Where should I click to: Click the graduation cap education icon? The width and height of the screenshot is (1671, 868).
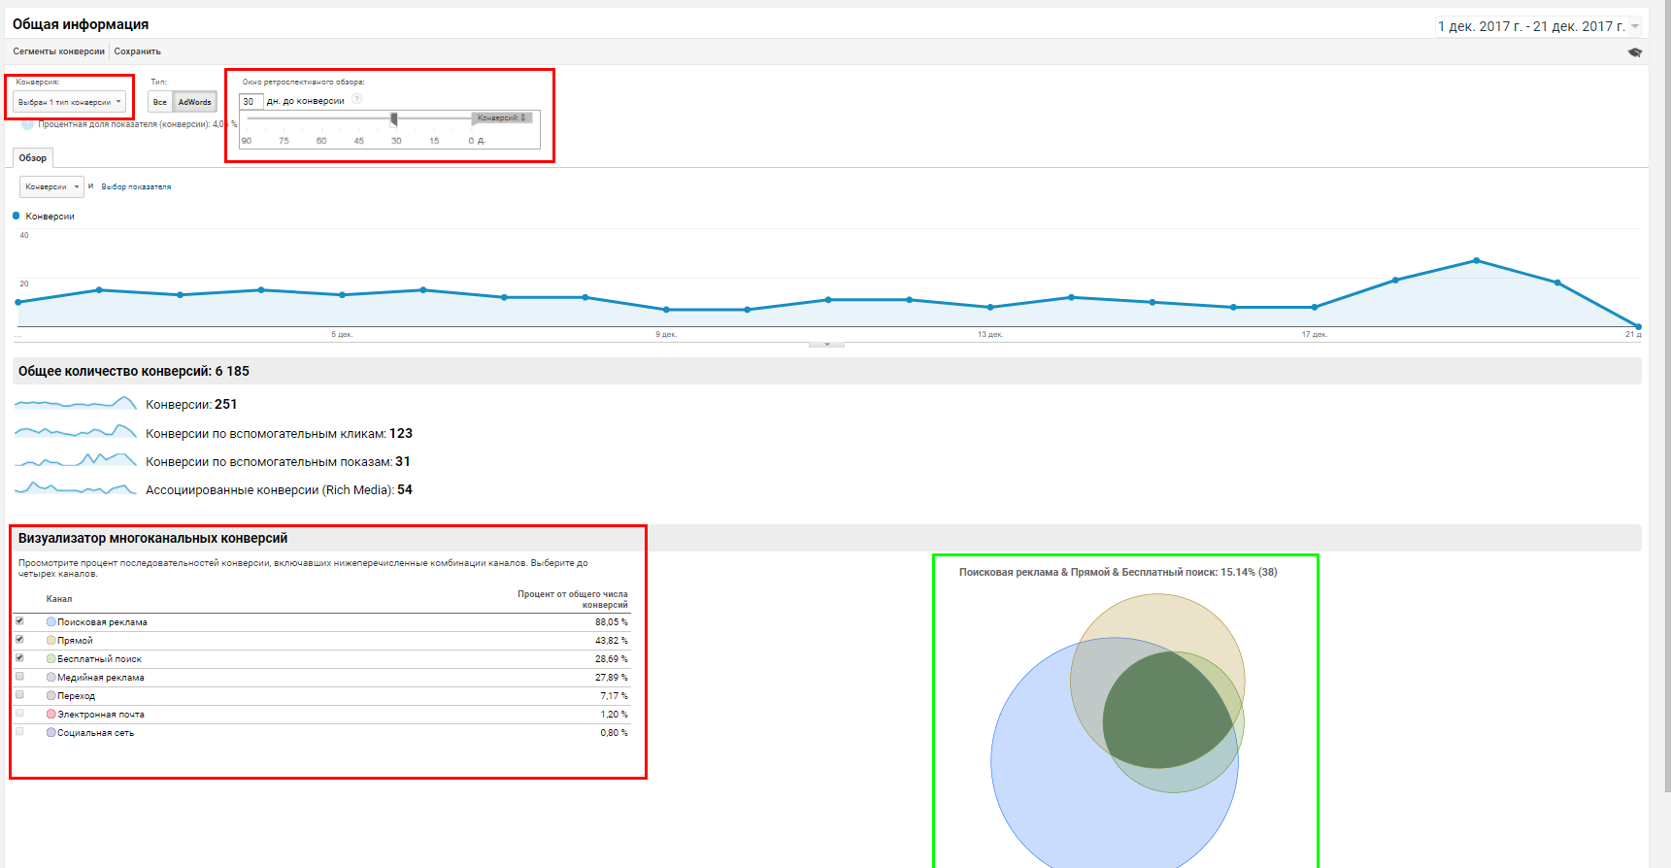(x=1635, y=52)
